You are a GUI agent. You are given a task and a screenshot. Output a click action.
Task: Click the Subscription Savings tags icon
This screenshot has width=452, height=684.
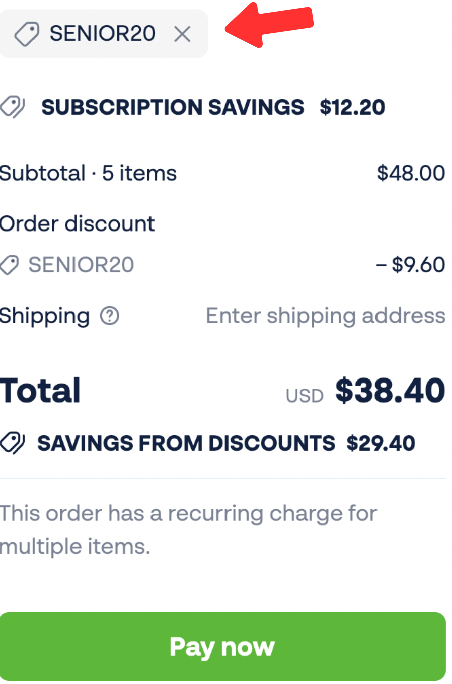[12, 107]
